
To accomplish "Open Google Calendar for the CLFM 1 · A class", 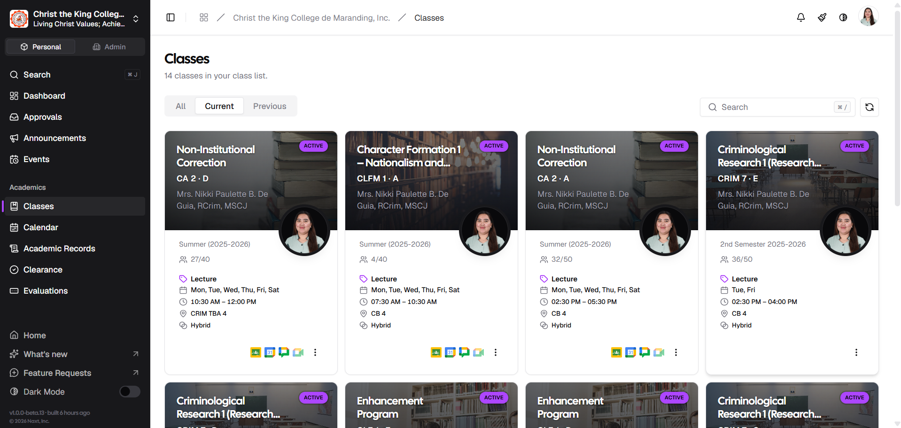I will [x=450, y=352].
